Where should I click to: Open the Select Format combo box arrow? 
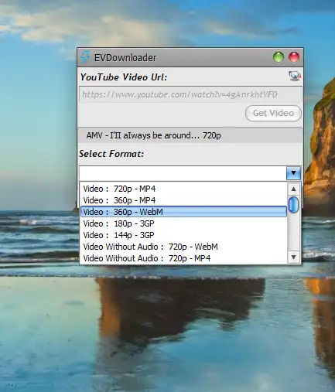click(x=293, y=173)
